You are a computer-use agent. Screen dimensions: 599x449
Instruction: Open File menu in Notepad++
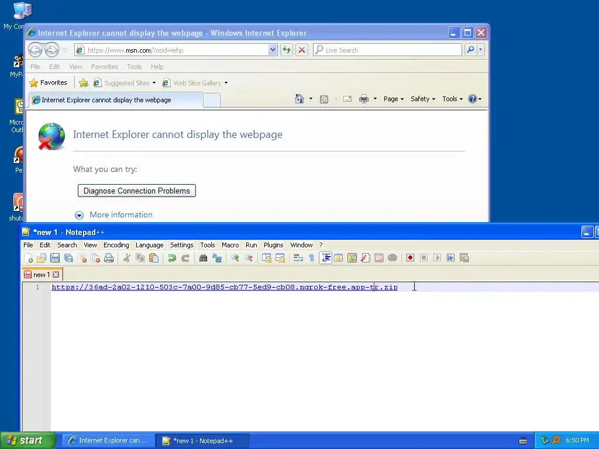coord(28,245)
